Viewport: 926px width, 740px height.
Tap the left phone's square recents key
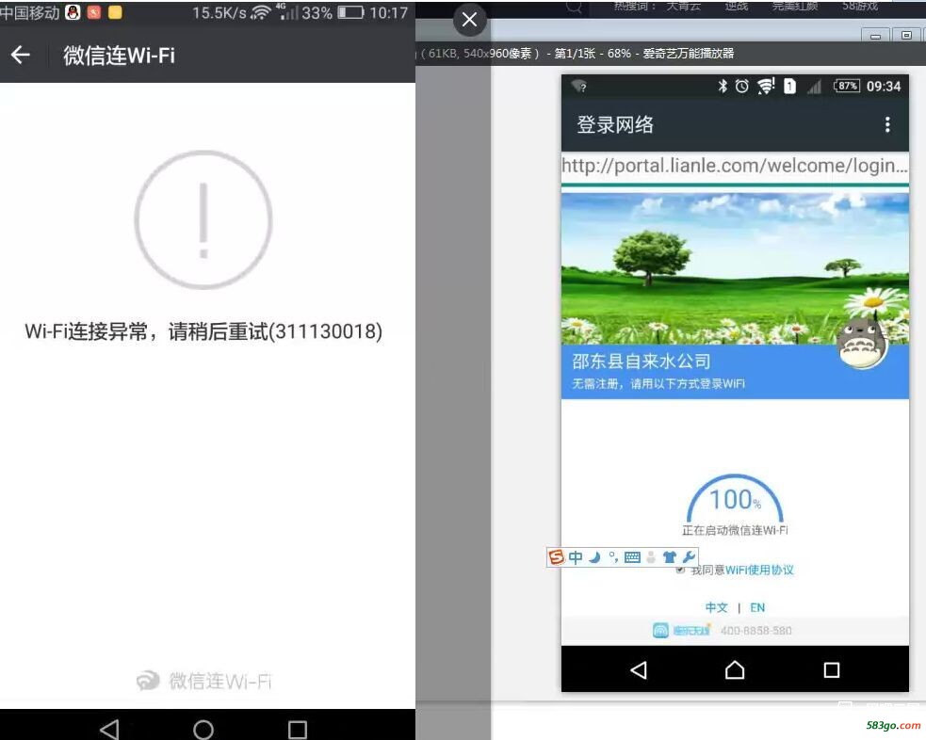pos(297,730)
